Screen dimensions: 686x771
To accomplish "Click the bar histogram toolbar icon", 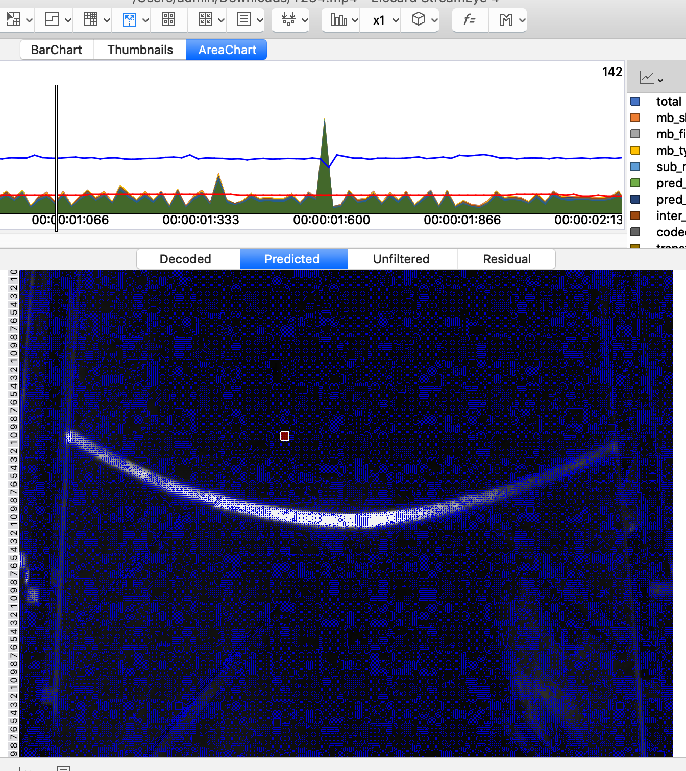I will coord(339,20).
